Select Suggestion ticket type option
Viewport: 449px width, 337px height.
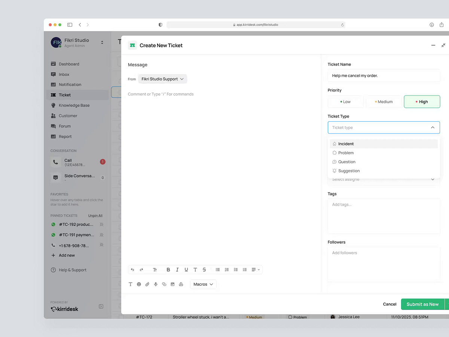pyautogui.click(x=349, y=171)
